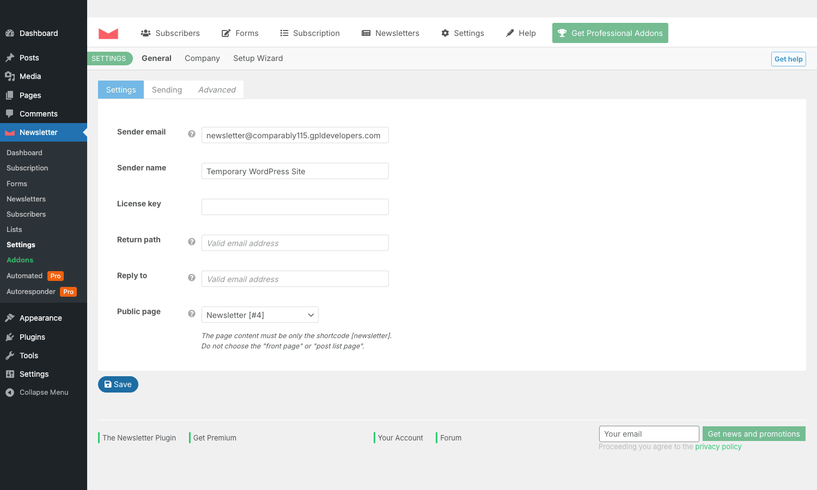Click the Newsletter envelope icon in sidebar

click(x=10, y=133)
